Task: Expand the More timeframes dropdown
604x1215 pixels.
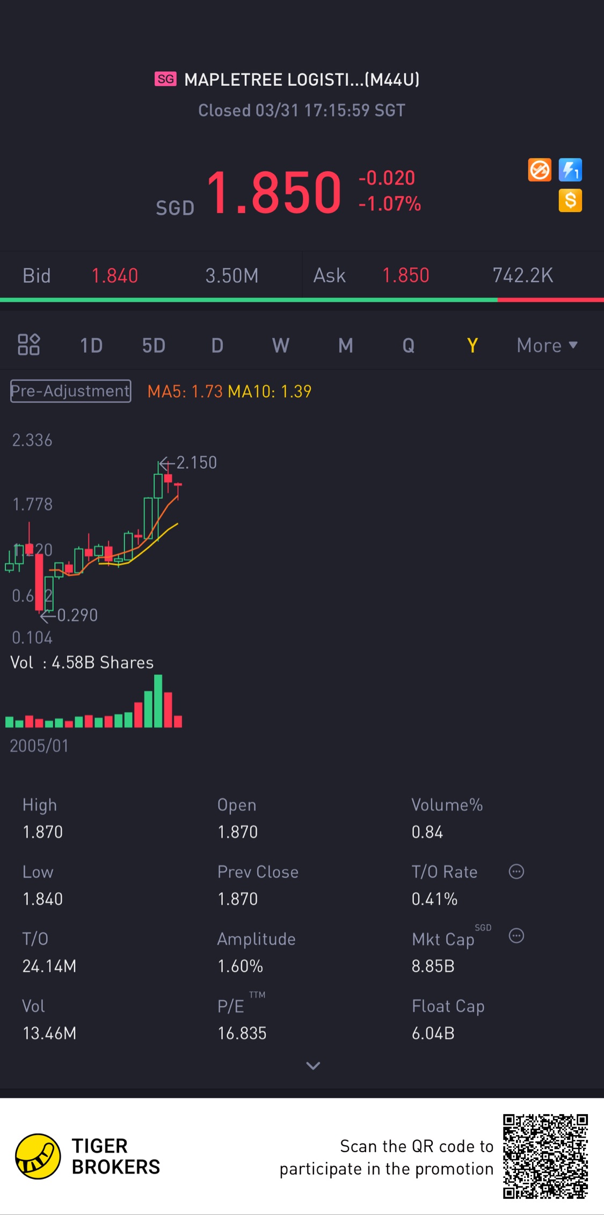Action: tap(547, 345)
